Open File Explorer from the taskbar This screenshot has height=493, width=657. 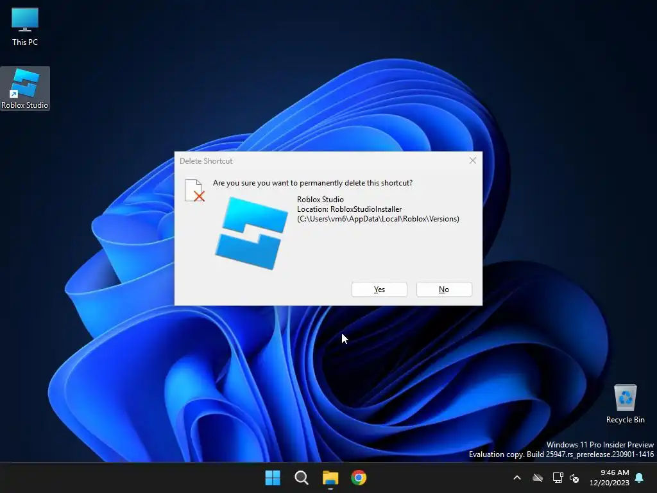click(330, 478)
